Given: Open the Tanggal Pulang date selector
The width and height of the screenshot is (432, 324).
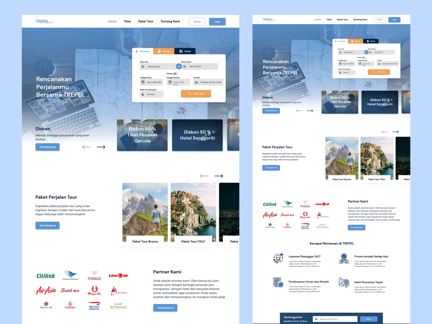Looking at the screenshot, I should click(x=179, y=82).
